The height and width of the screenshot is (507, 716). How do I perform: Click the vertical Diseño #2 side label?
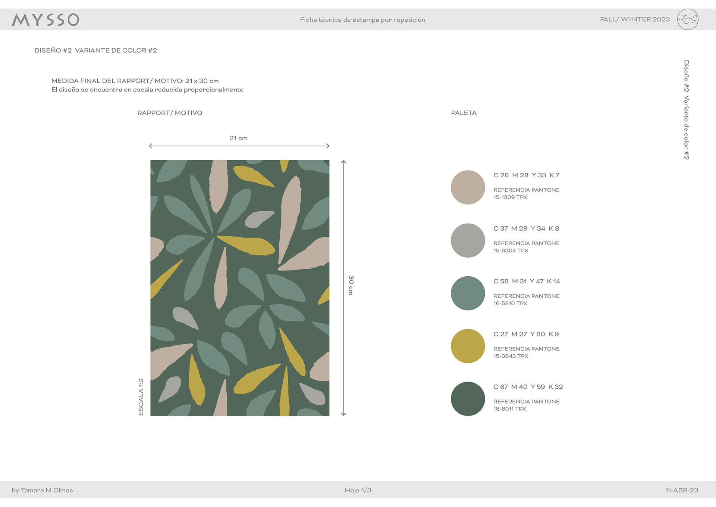[686, 110]
